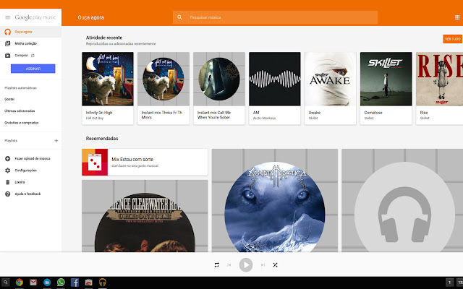Open Instant mix Call Me When You're Sober
Image resolution: width=463 pixels, height=289 pixels.
pos(219,88)
